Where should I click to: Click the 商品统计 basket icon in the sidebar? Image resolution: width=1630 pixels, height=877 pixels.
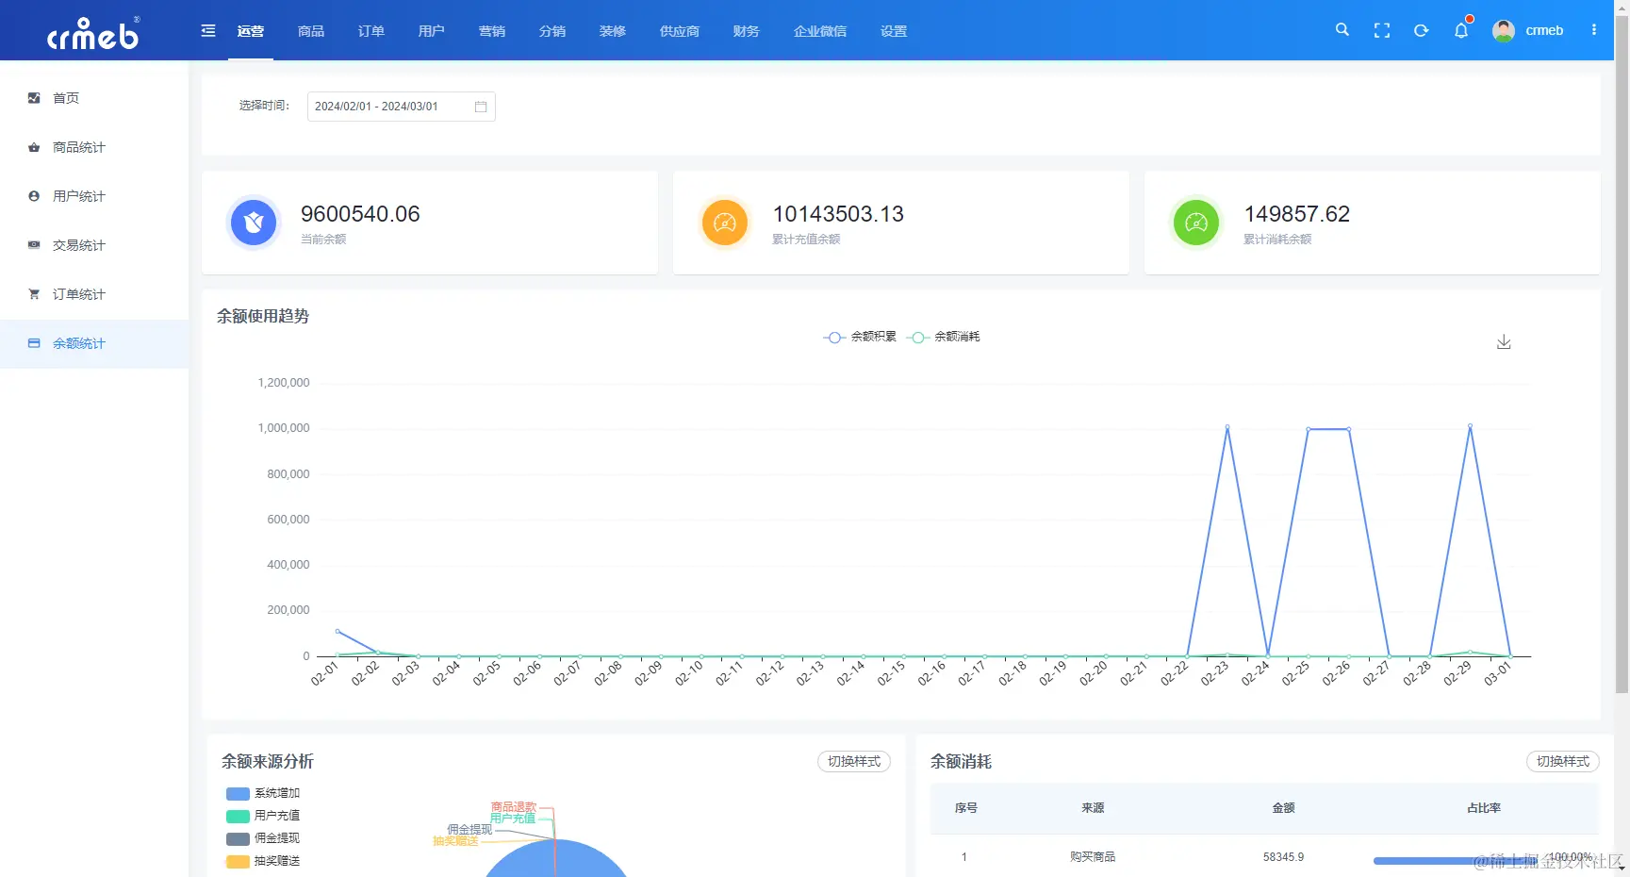tap(34, 147)
